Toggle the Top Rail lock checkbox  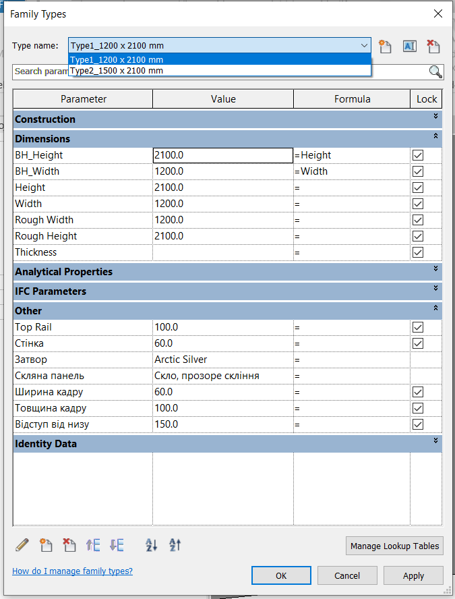418,327
